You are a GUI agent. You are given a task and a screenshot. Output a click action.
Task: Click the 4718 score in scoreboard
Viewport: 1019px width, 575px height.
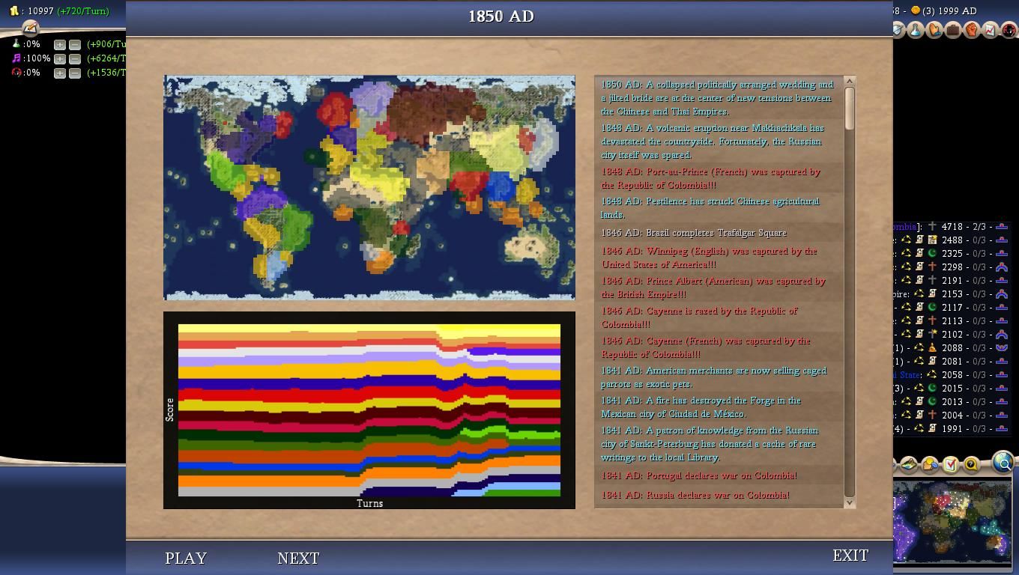[x=952, y=226]
